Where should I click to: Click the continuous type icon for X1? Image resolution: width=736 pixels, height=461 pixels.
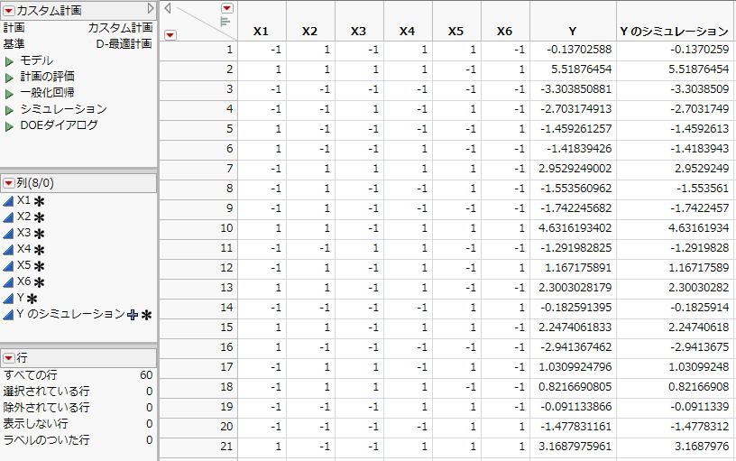coord(8,201)
